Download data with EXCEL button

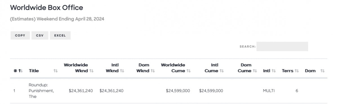click(60, 36)
